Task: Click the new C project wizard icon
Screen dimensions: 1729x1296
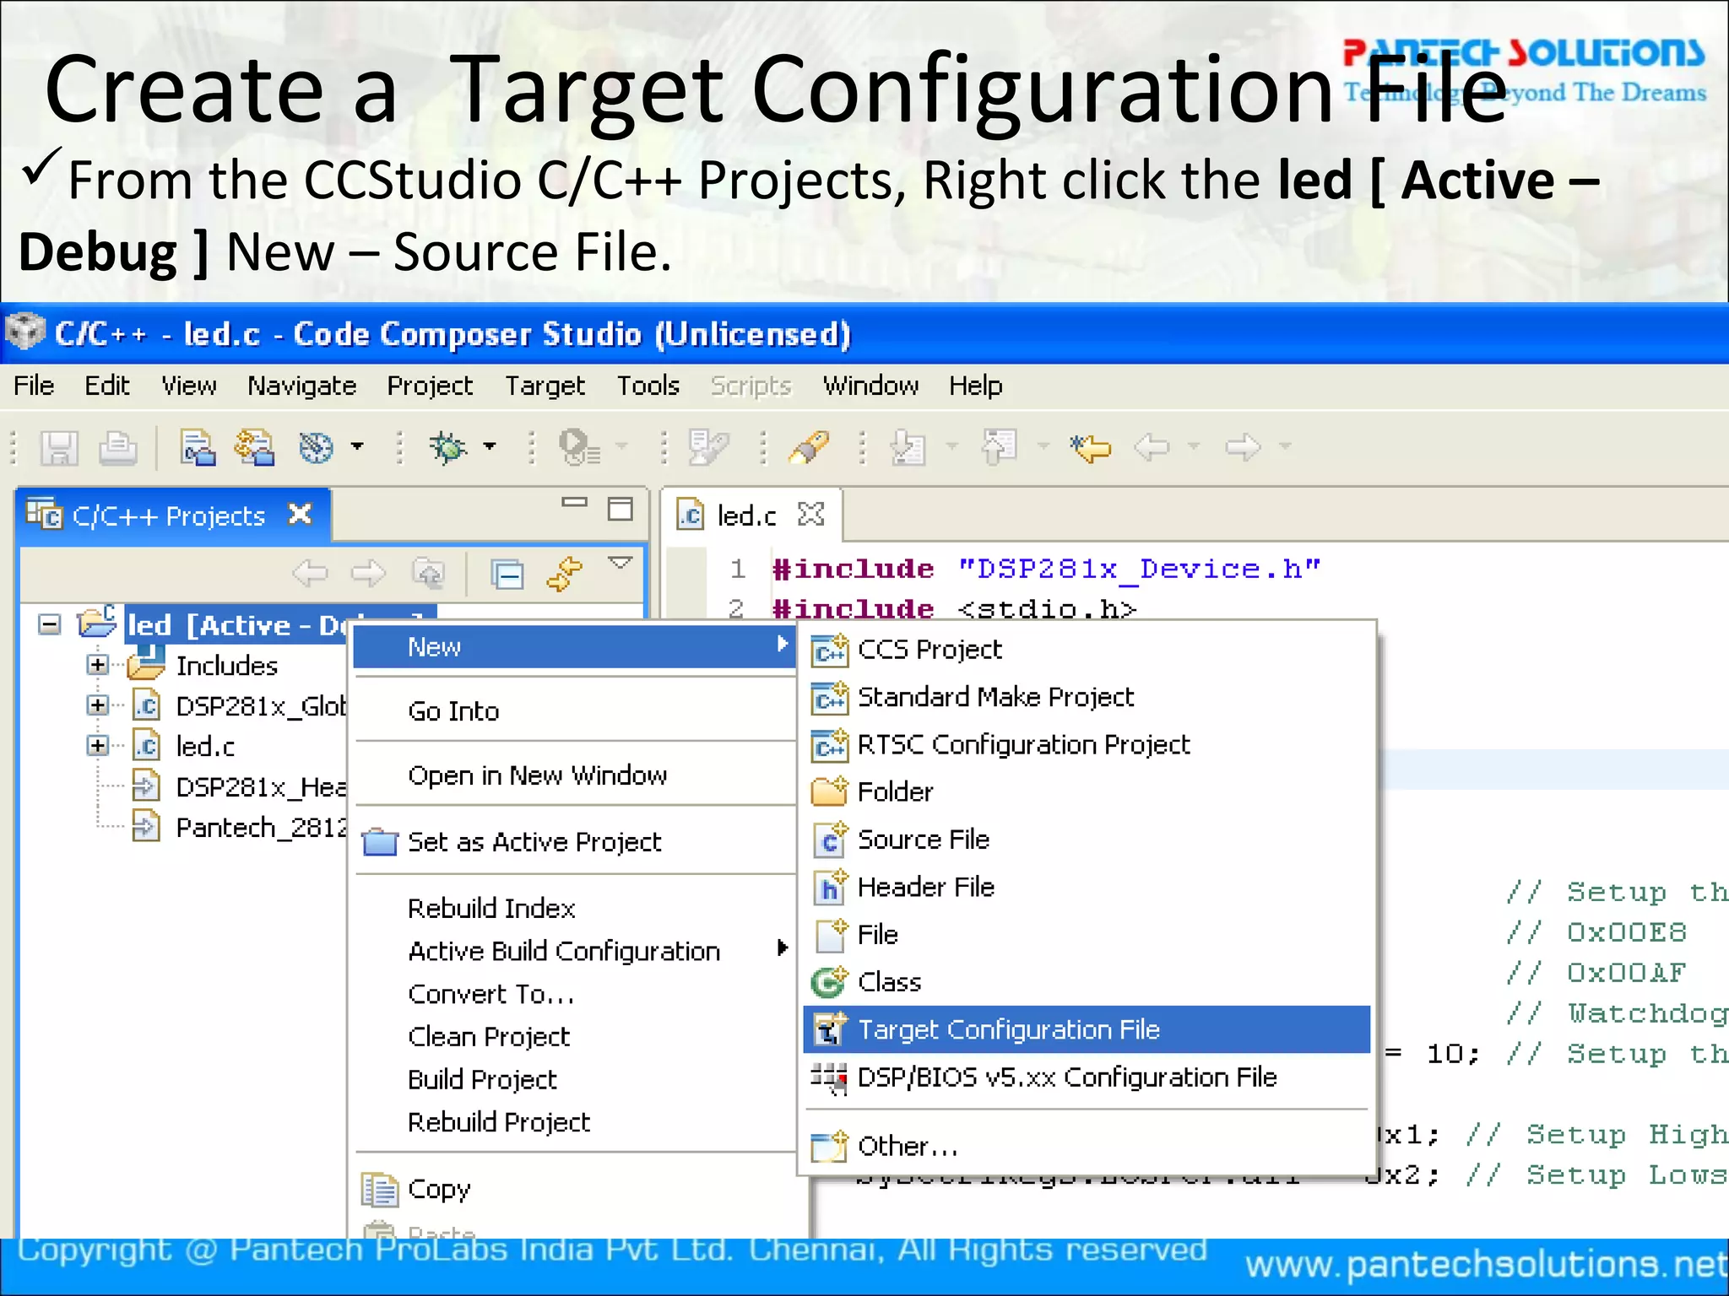Action: pyautogui.click(x=198, y=447)
